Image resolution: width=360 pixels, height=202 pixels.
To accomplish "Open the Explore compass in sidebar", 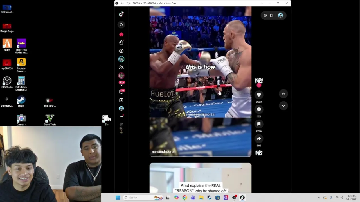I will [121, 51].
